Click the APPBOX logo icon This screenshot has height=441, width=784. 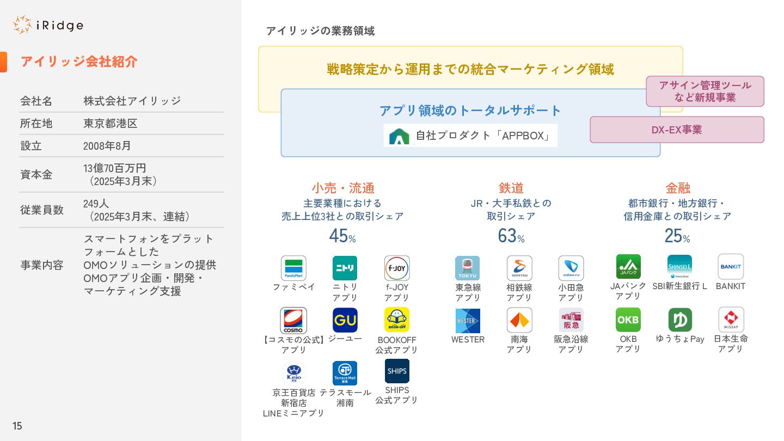click(399, 136)
